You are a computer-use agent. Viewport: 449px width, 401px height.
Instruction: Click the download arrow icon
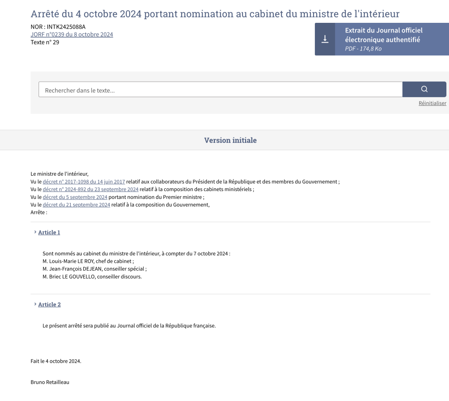point(325,39)
